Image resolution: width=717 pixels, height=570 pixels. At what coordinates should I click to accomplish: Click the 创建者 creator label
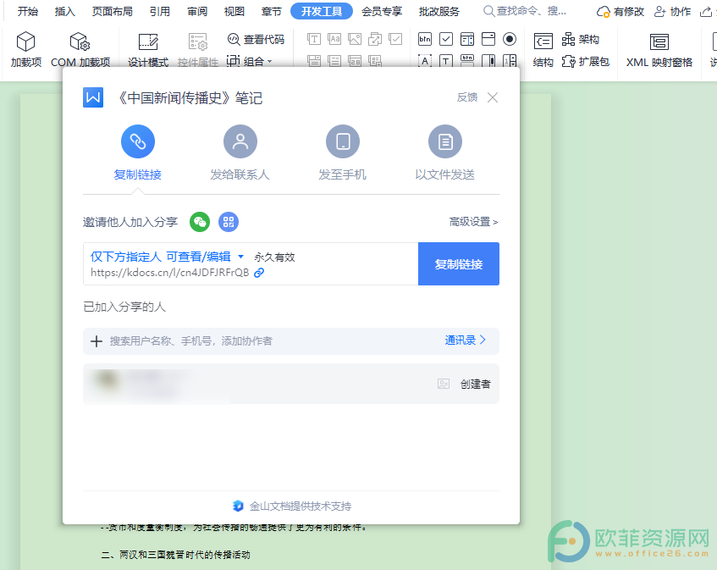coord(475,384)
